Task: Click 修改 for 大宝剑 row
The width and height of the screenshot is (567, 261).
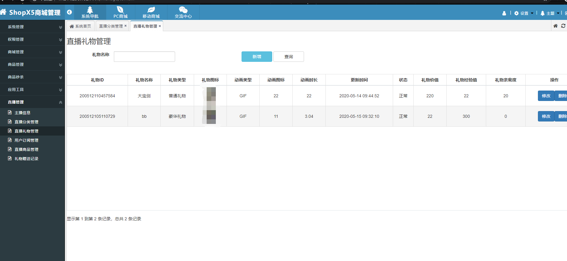Action: 546,96
